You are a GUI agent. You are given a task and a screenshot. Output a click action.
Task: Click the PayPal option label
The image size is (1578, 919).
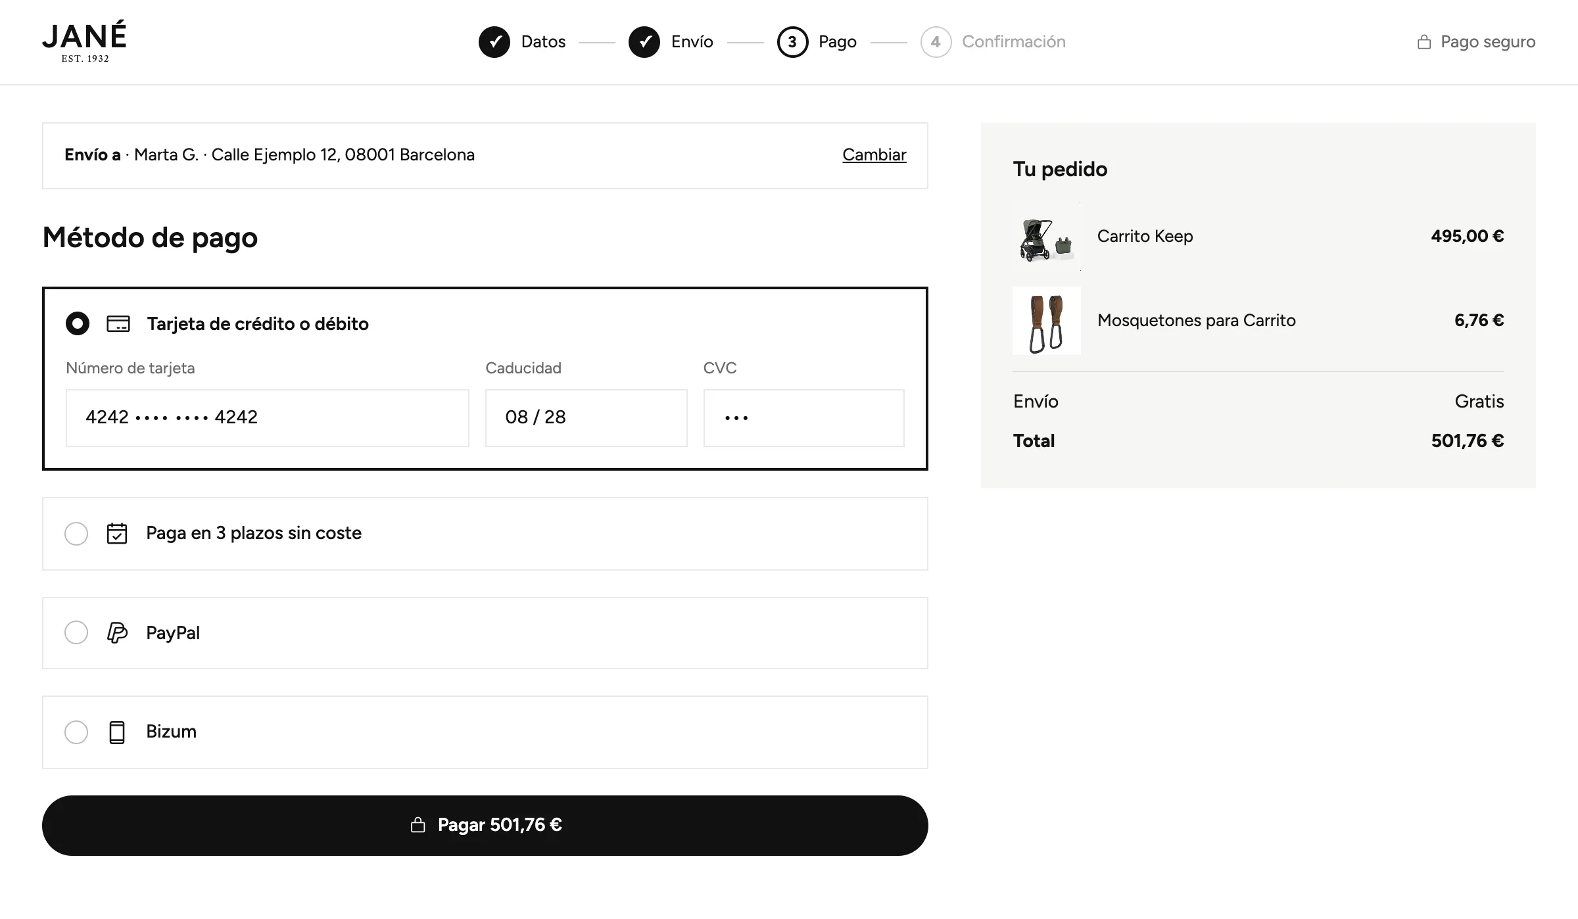coord(173,632)
